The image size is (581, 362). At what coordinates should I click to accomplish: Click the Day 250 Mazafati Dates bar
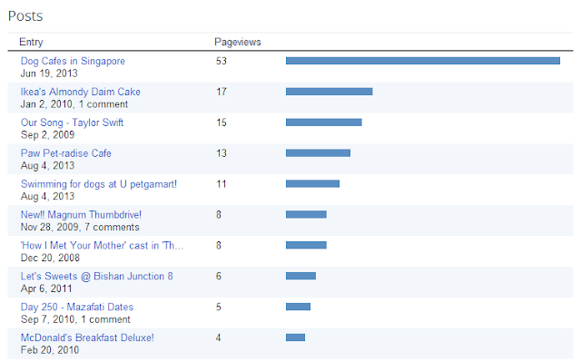[298, 307]
